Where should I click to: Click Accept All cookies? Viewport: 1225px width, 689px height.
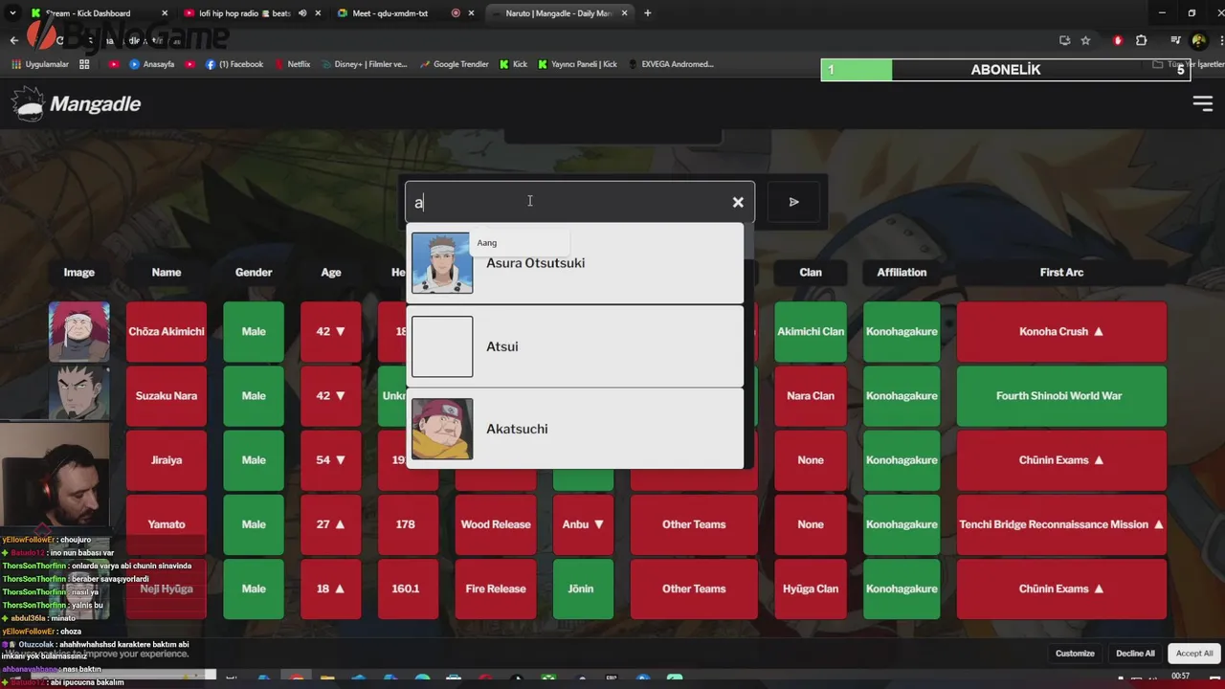point(1194,654)
